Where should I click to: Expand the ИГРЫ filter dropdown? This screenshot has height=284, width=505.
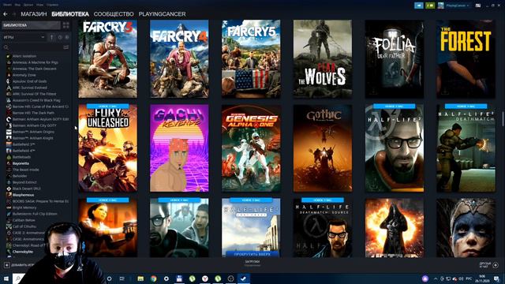point(24,37)
